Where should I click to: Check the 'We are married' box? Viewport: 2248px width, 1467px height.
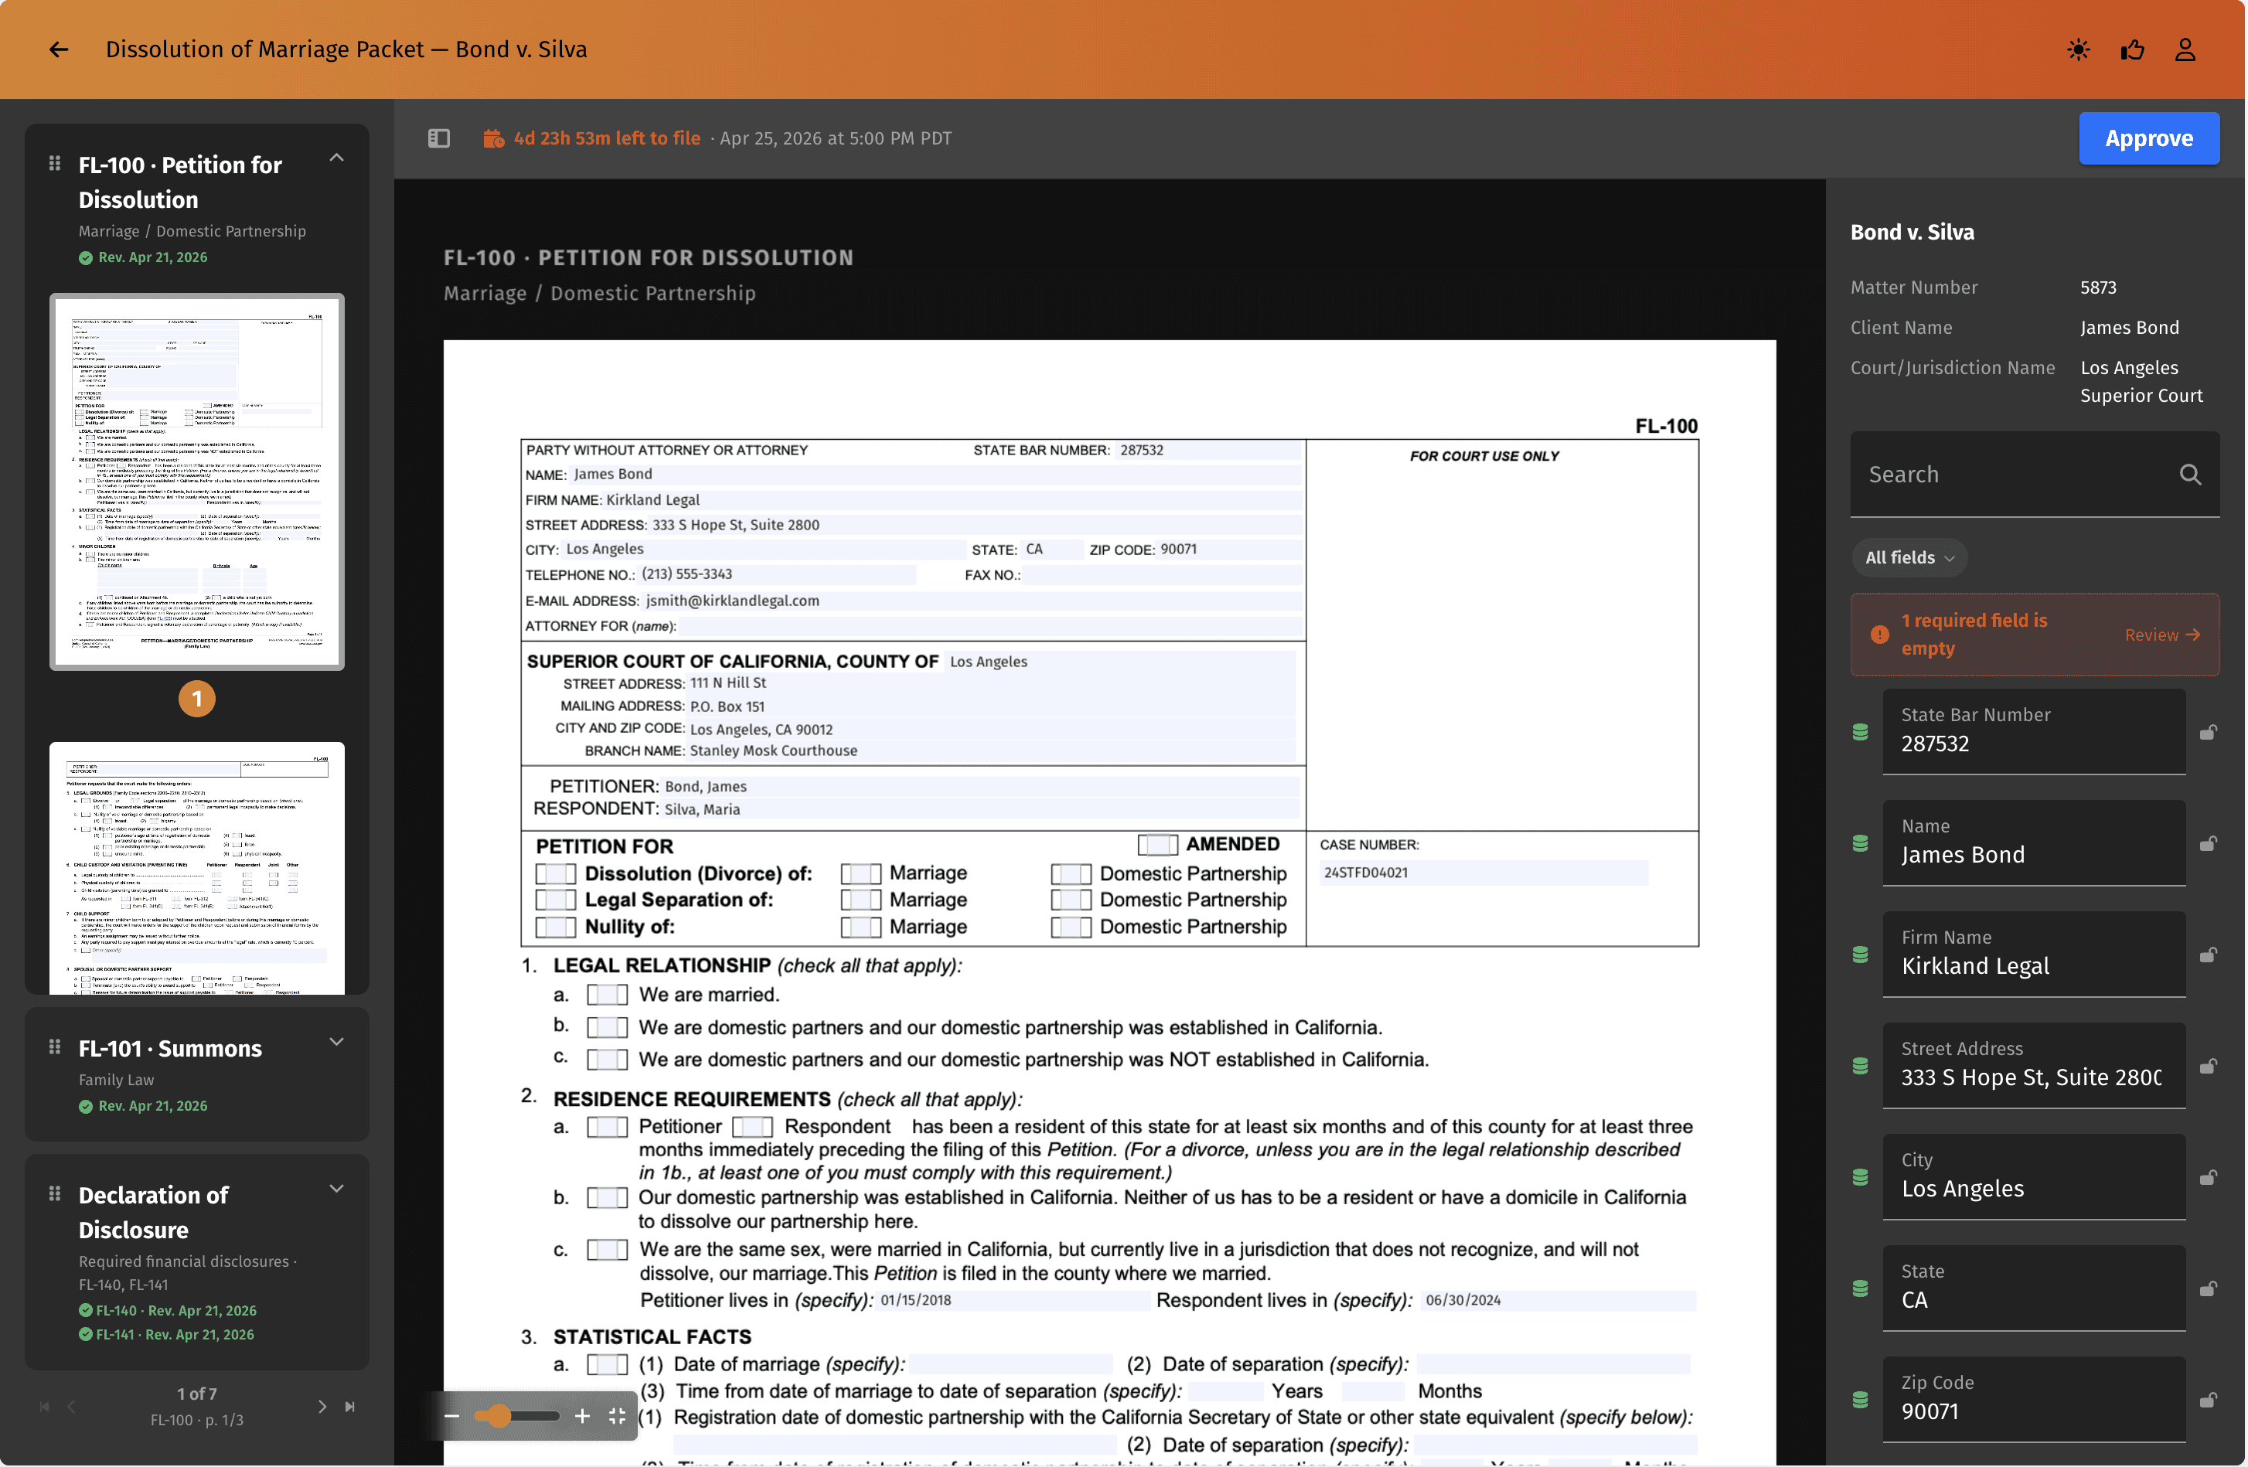point(608,995)
